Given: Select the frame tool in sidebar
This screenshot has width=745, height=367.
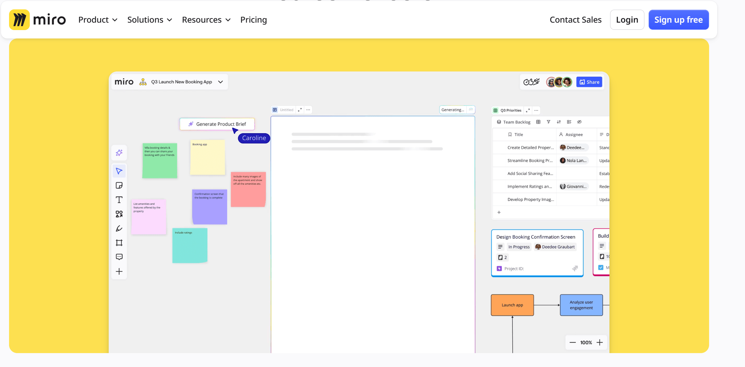Looking at the screenshot, I should click(119, 243).
